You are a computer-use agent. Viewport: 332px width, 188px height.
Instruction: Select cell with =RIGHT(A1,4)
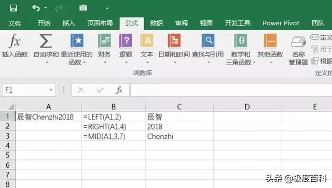tap(114, 126)
